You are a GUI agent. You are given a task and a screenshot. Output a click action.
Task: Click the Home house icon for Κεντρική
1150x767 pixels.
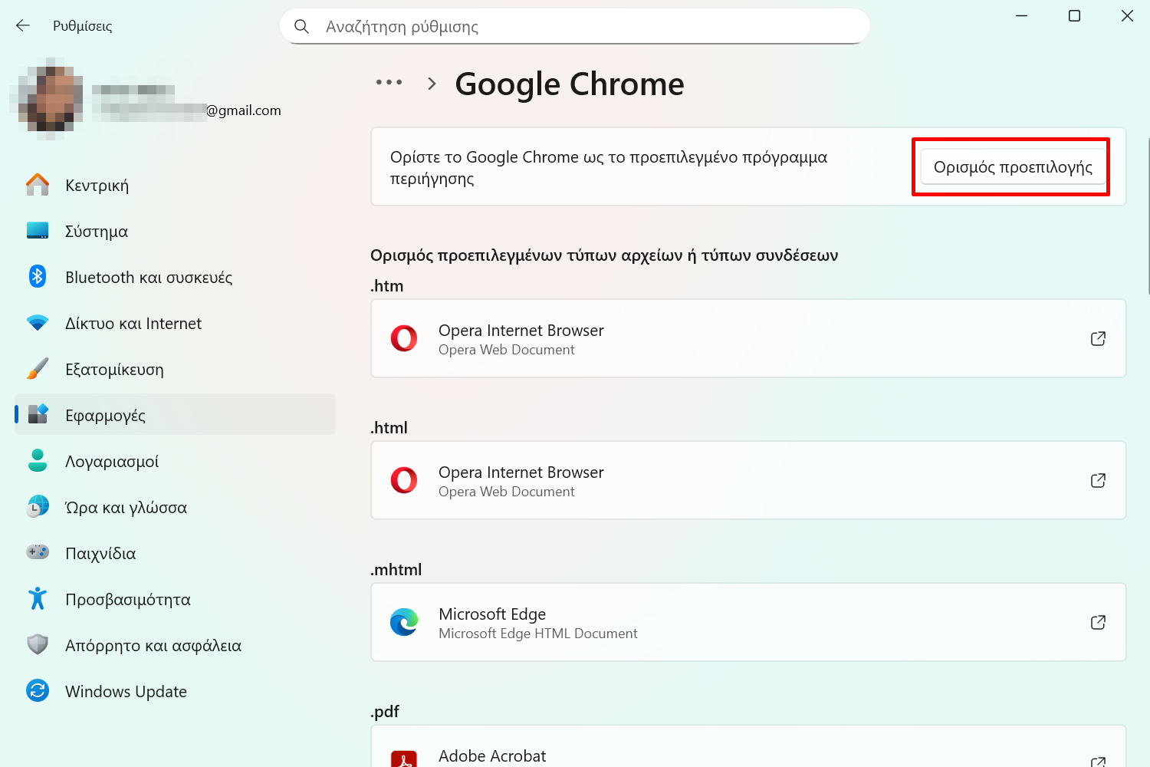point(38,185)
